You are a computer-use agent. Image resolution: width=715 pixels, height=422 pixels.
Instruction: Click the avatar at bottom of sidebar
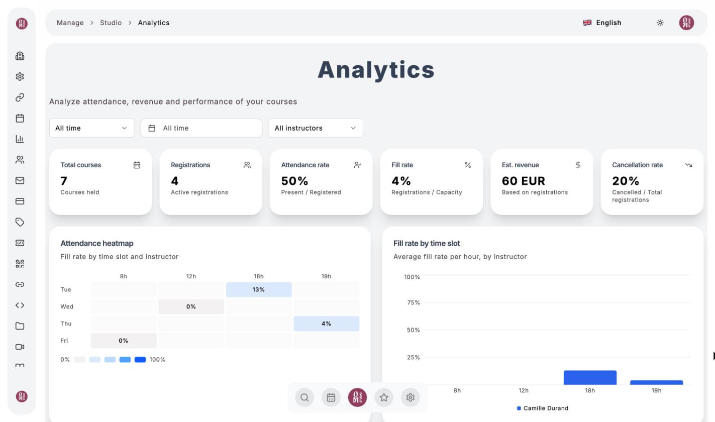coord(22,396)
